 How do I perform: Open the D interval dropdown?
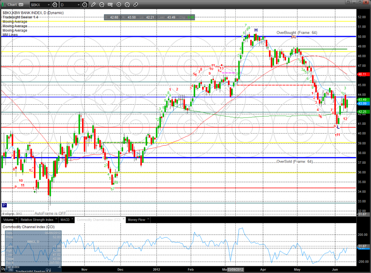79,5
